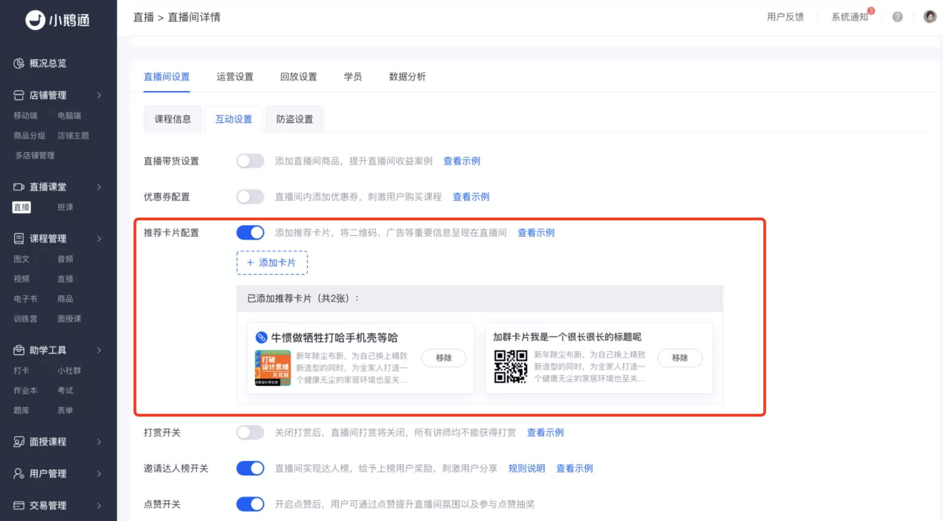The height and width of the screenshot is (521, 943).
Task: Click the 直播课堂 camera icon
Action: pyautogui.click(x=19, y=187)
